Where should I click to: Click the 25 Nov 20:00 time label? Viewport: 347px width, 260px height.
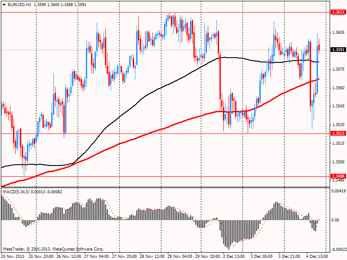(x=41, y=257)
